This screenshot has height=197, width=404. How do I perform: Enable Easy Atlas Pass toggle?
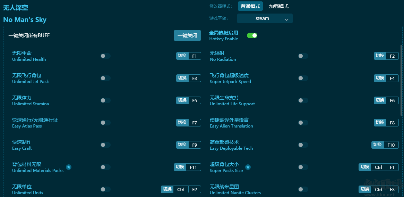105,123
